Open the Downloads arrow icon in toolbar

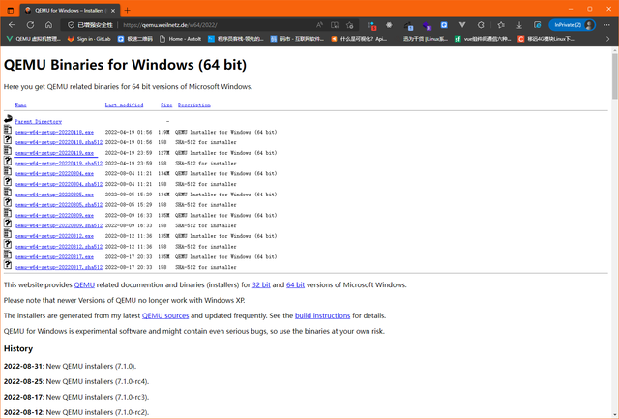pos(519,25)
